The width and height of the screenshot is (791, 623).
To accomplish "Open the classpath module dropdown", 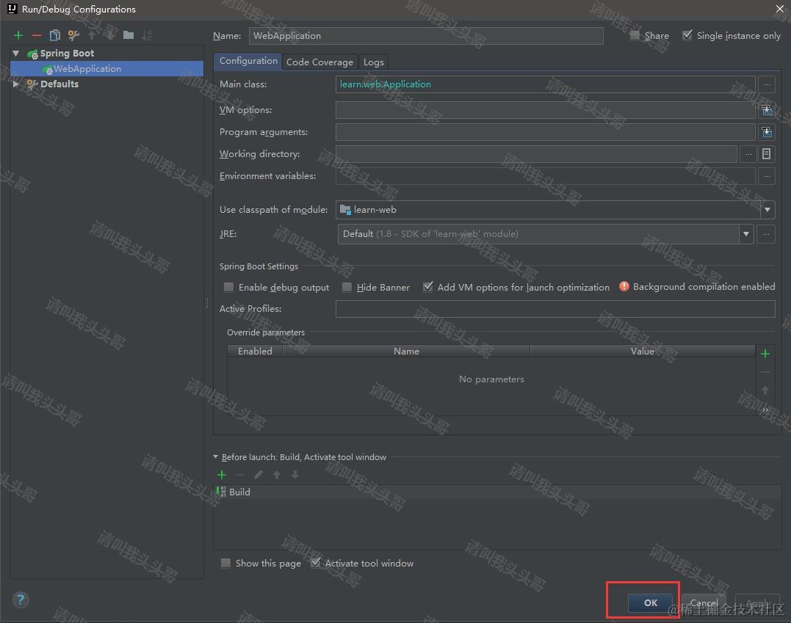I will click(x=767, y=209).
